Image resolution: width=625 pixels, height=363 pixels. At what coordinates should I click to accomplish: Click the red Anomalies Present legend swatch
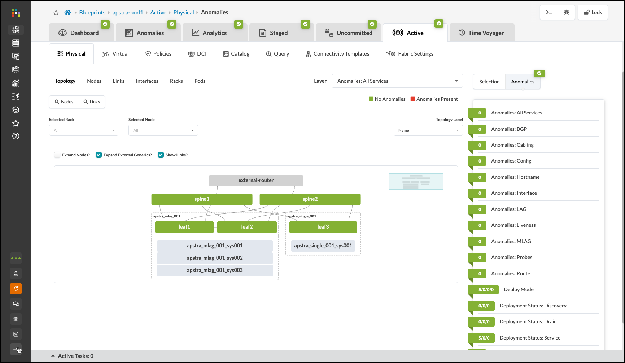413,99
